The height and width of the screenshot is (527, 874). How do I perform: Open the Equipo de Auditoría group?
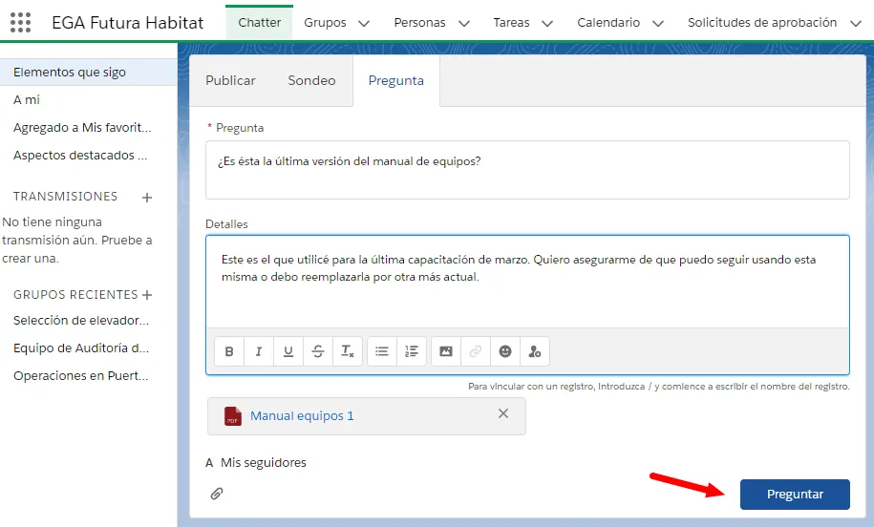(81, 348)
